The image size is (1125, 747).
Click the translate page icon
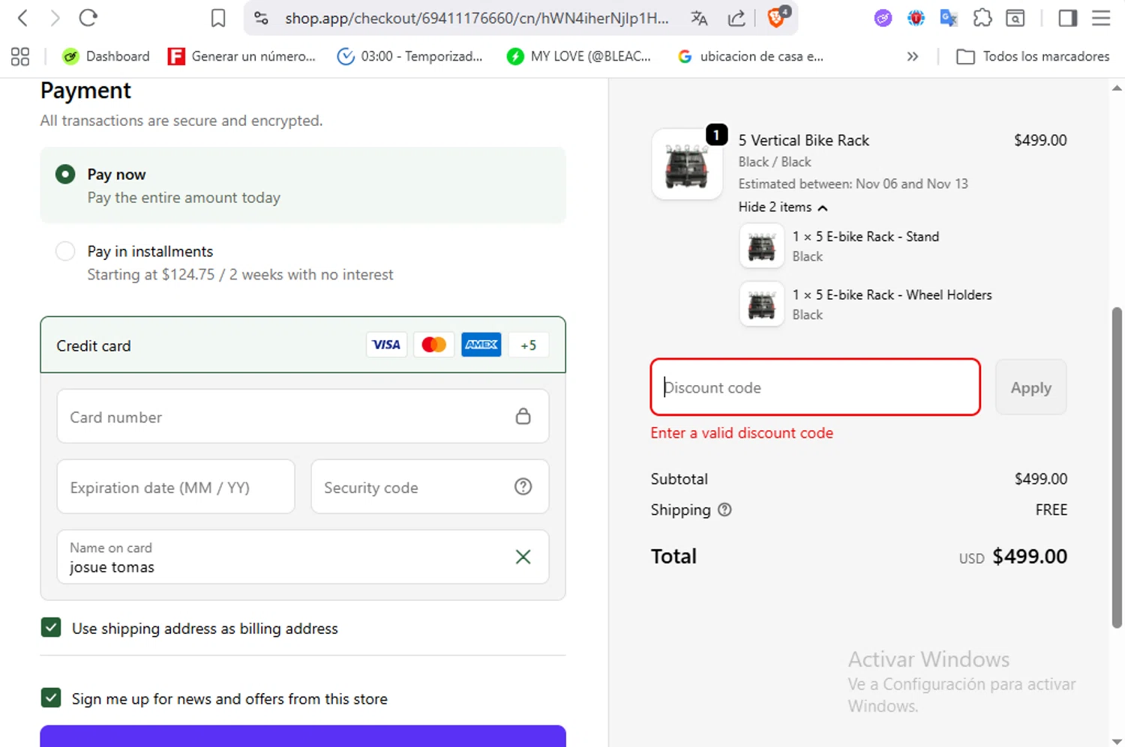pos(699,18)
